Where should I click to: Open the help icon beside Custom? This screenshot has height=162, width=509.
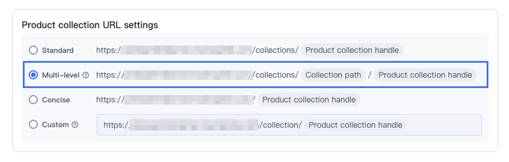coord(75,125)
